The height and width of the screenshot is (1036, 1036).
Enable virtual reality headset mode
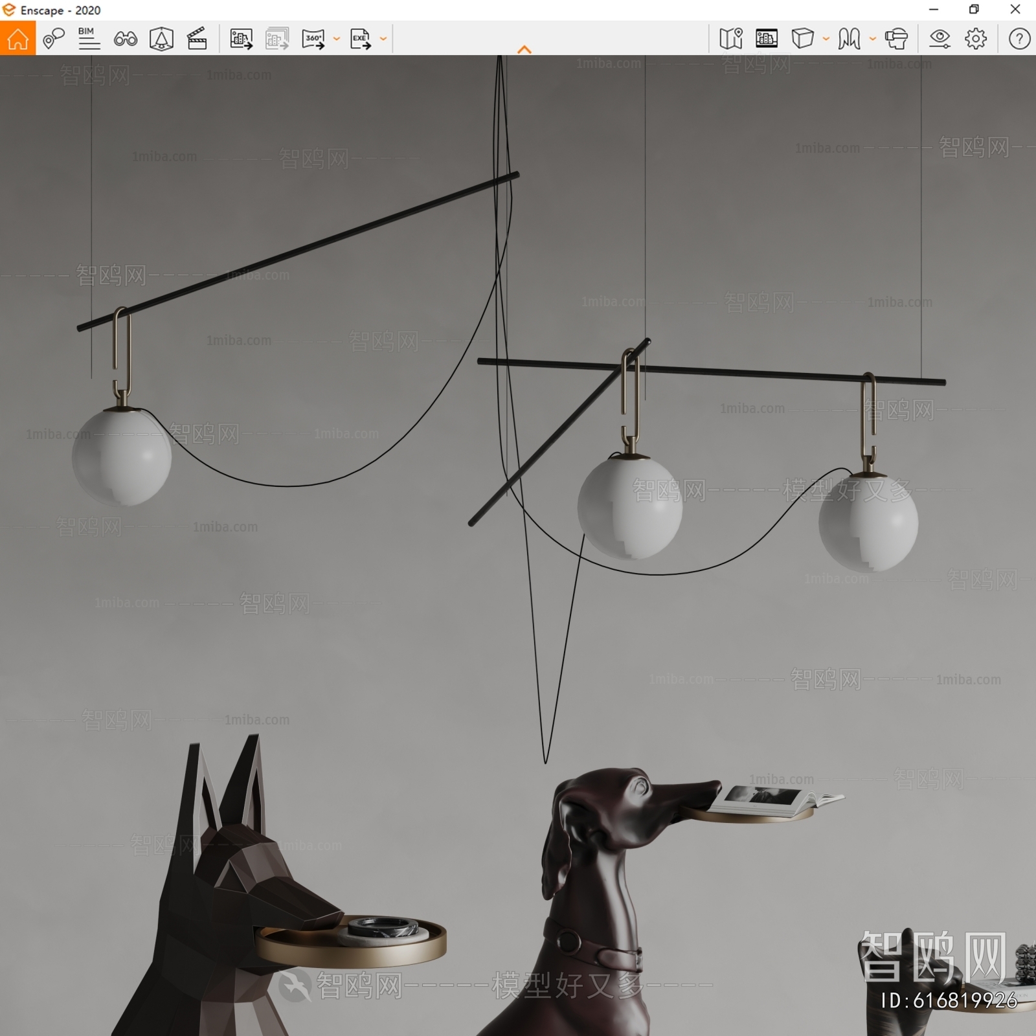pyautogui.click(x=896, y=39)
